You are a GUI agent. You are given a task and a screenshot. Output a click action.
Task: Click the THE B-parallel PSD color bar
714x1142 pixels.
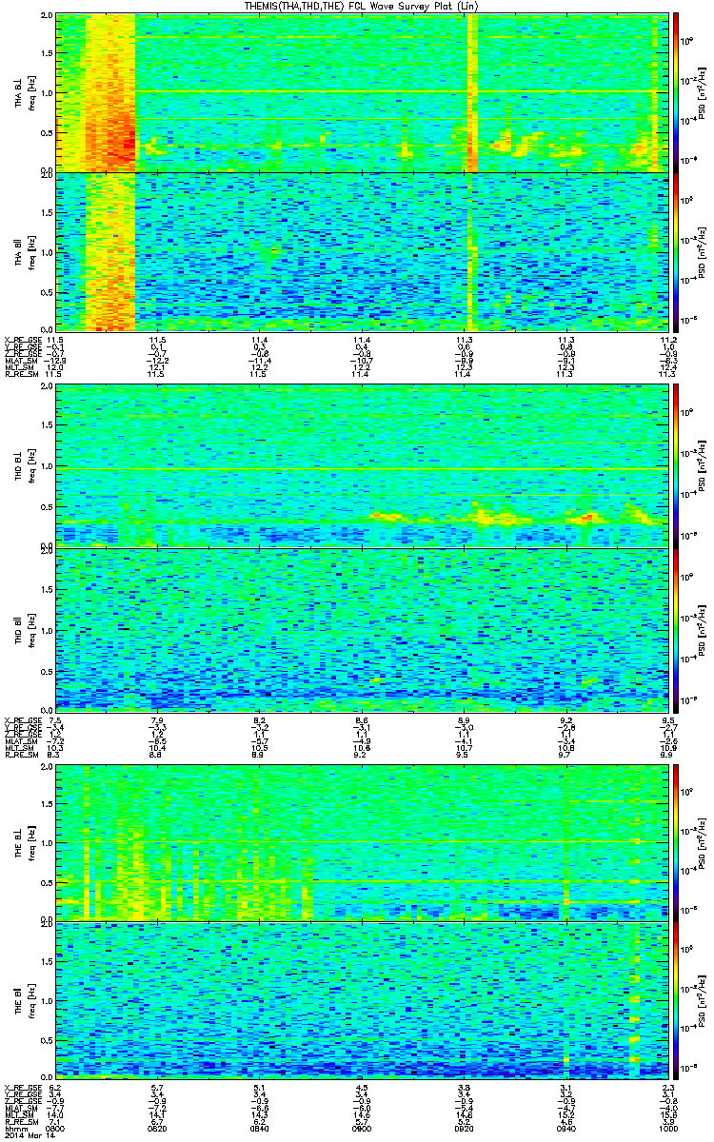pyautogui.click(x=675, y=1000)
